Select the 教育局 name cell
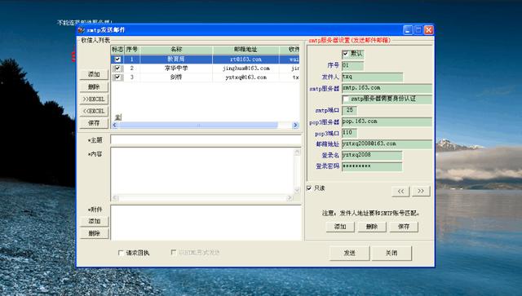 176,60
